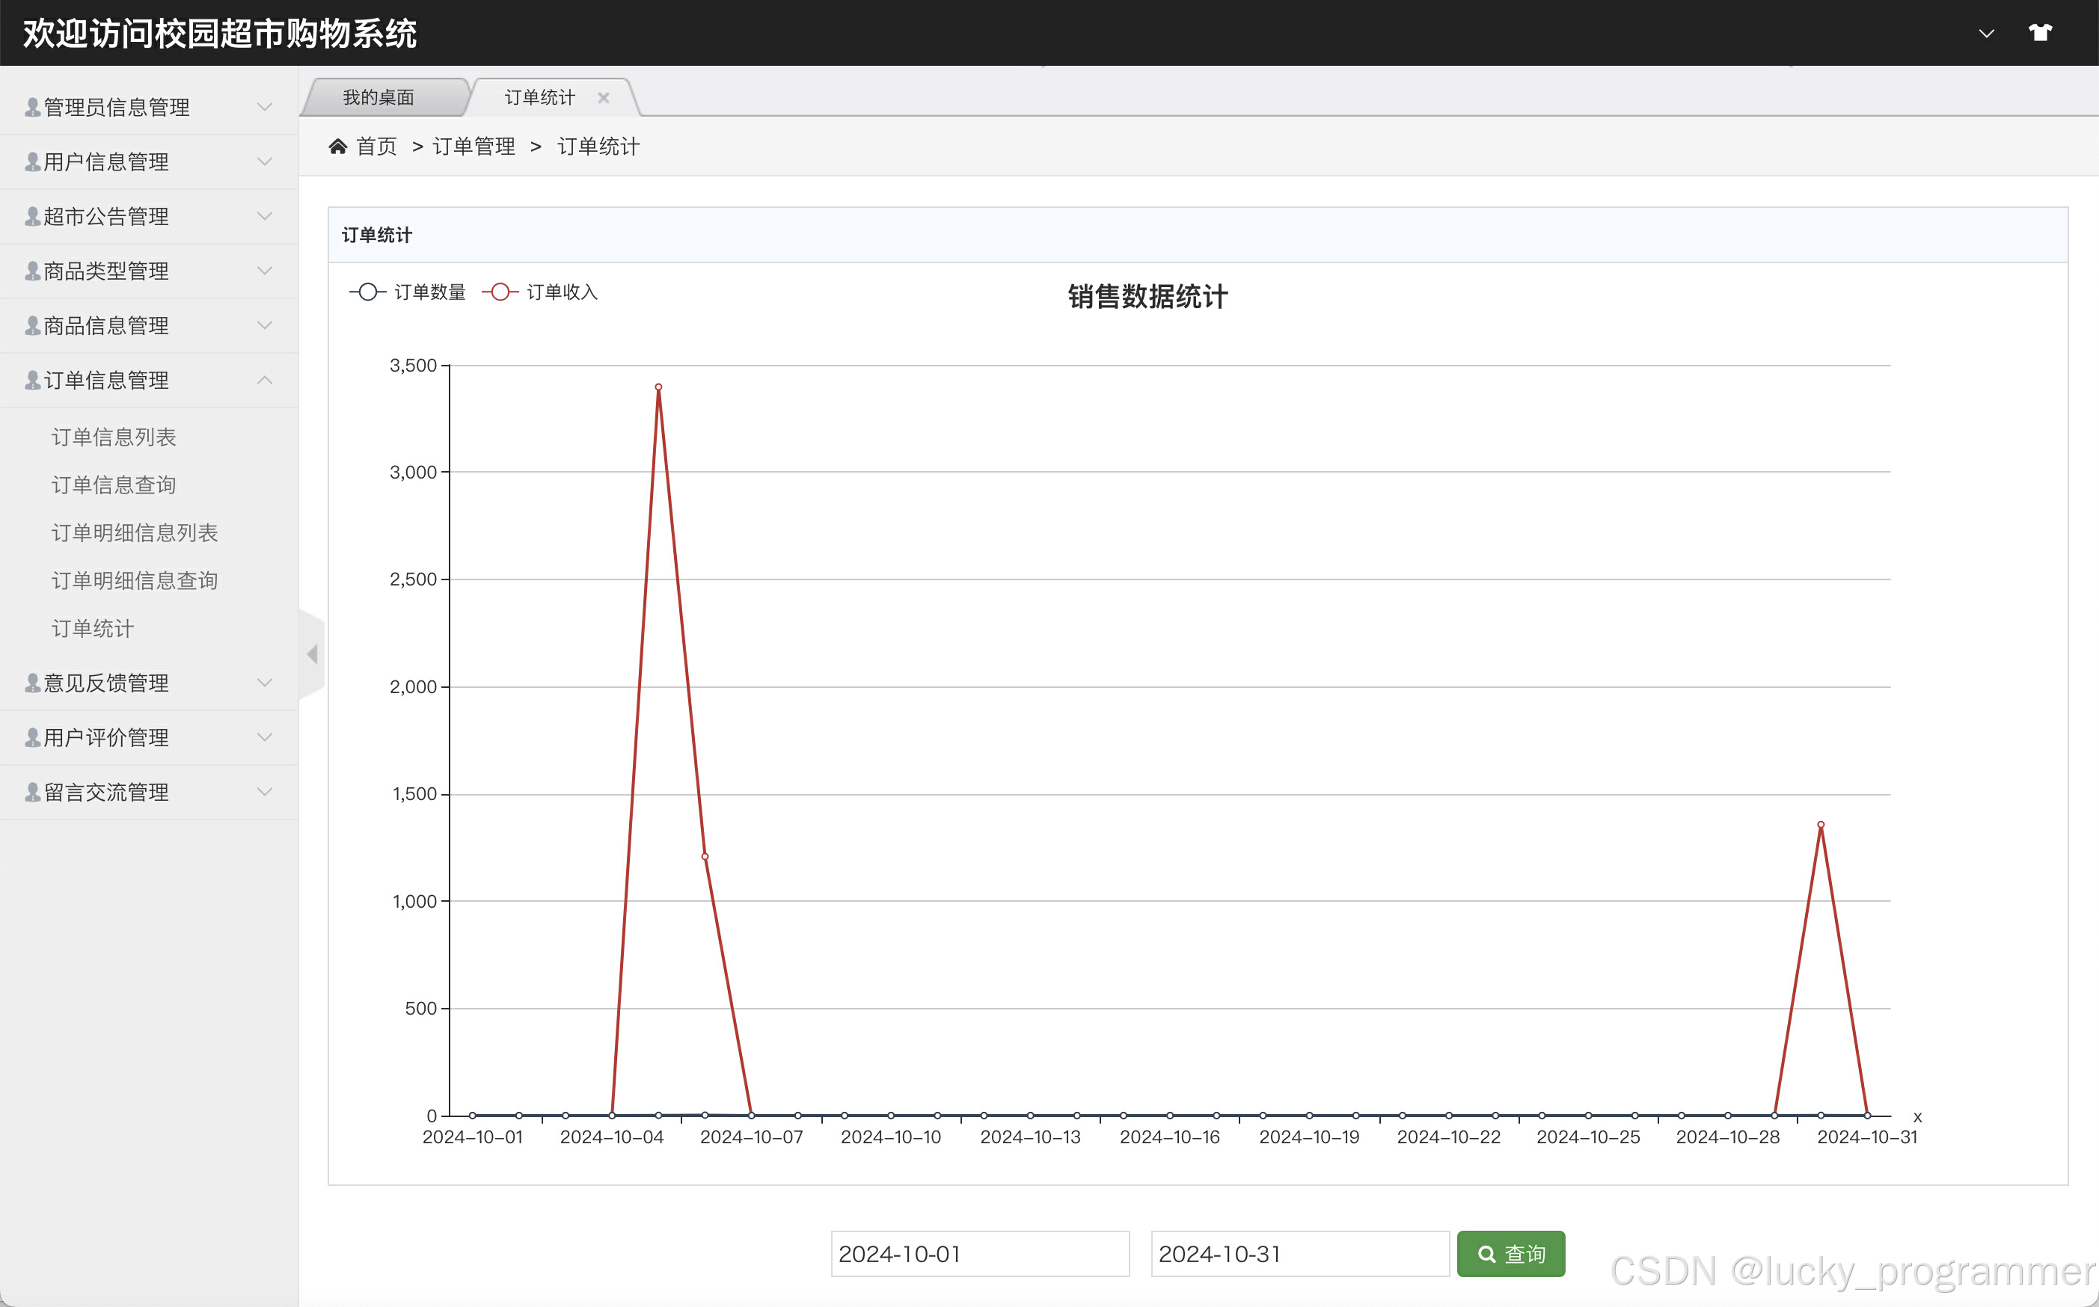Open 订单明细信息查询 in sidebar submenu

point(134,581)
